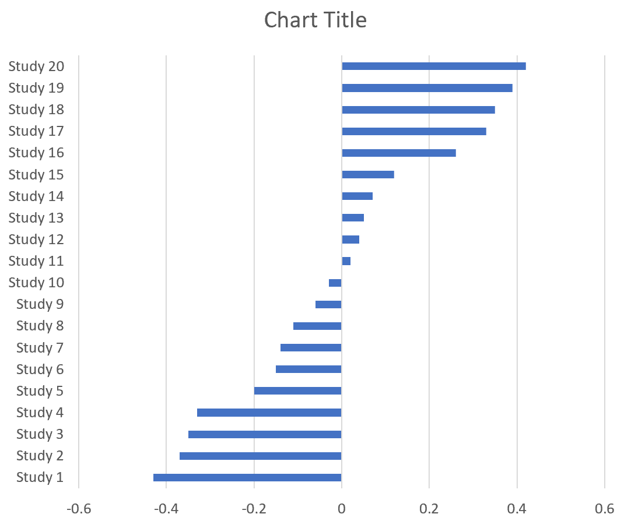Select the Study 7 axis label
The width and height of the screenshot is (624, 521).
(x=40, y=348)
